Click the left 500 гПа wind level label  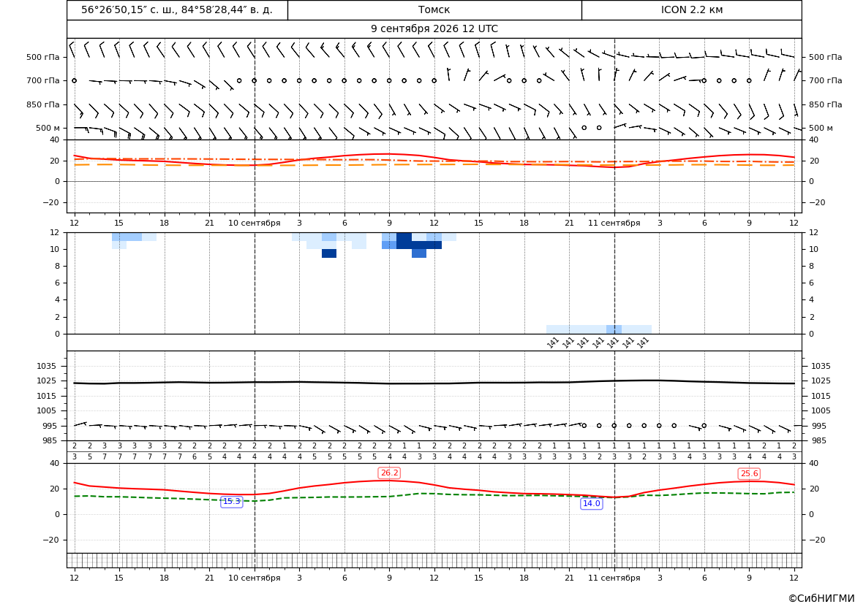coord(43,57)
